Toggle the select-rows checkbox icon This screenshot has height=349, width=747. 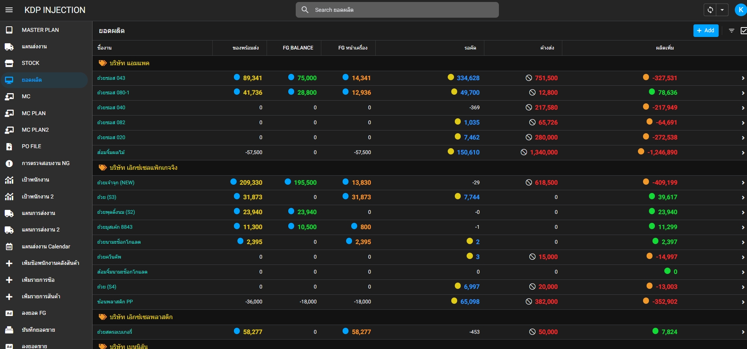click(x=743, y=31)
